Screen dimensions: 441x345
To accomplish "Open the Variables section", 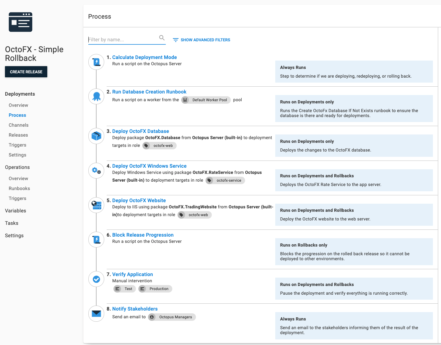I will point(15,211).
